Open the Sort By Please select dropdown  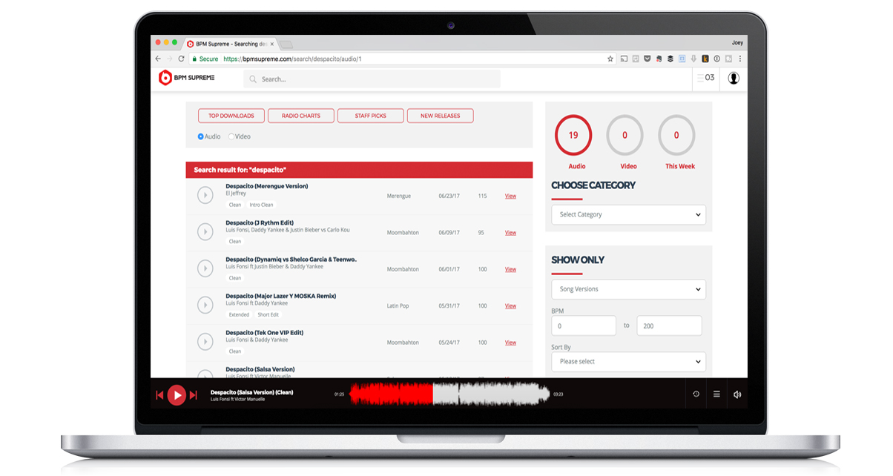click(x=628, y=361)
